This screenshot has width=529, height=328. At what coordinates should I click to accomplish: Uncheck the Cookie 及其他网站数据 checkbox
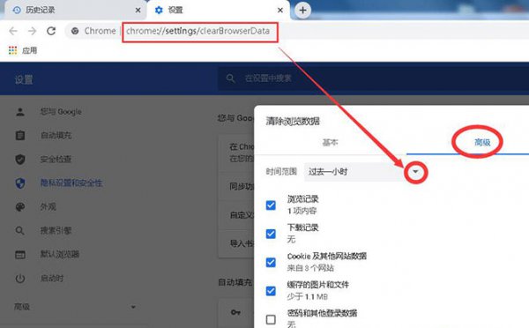(271, 263)
